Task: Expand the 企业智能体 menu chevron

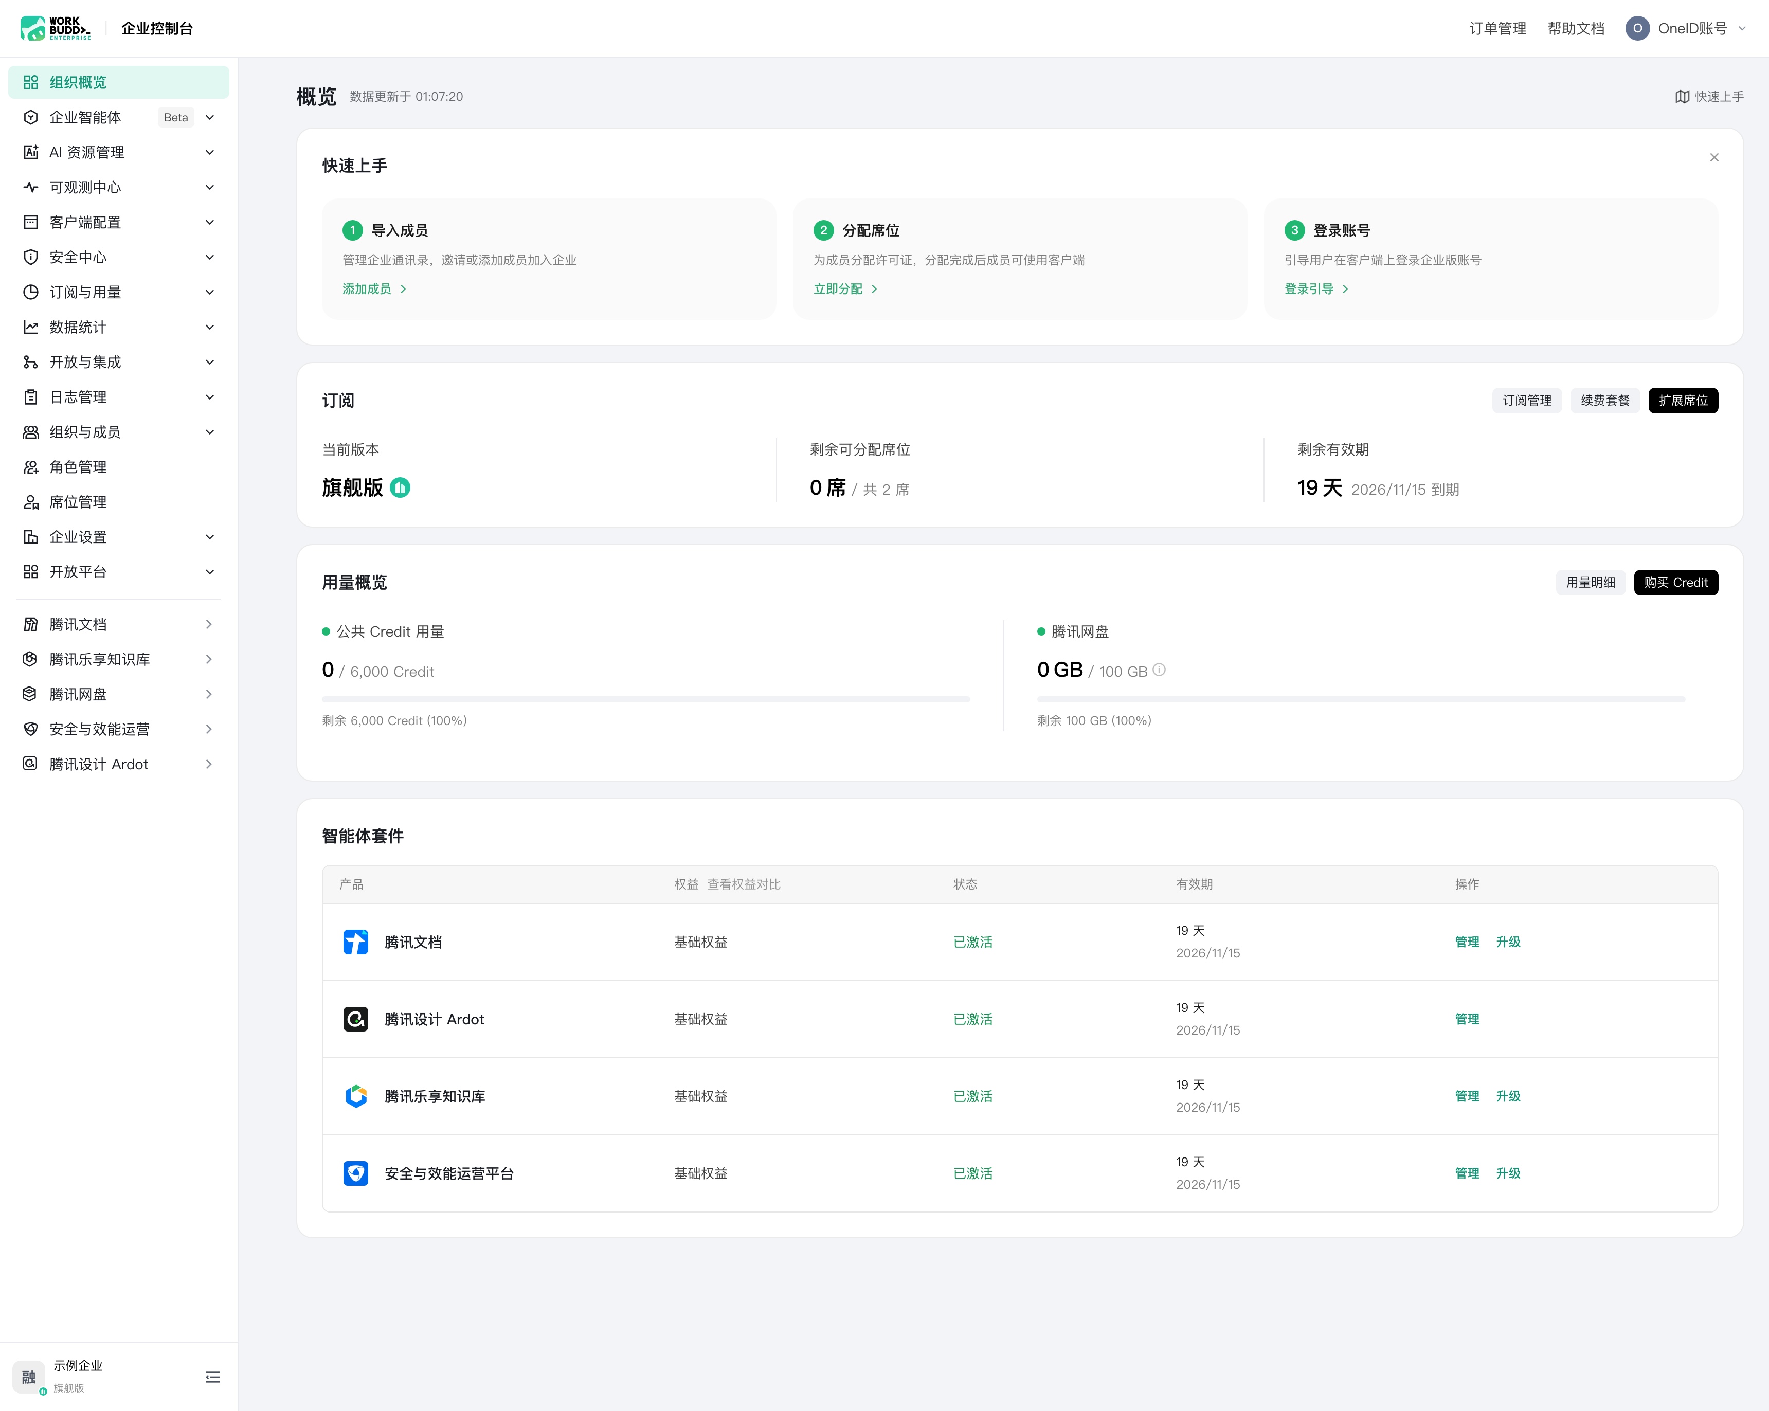Action: [x=210, y=117]
